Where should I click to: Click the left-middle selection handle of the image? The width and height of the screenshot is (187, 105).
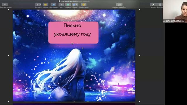click(x=8, y=55)
